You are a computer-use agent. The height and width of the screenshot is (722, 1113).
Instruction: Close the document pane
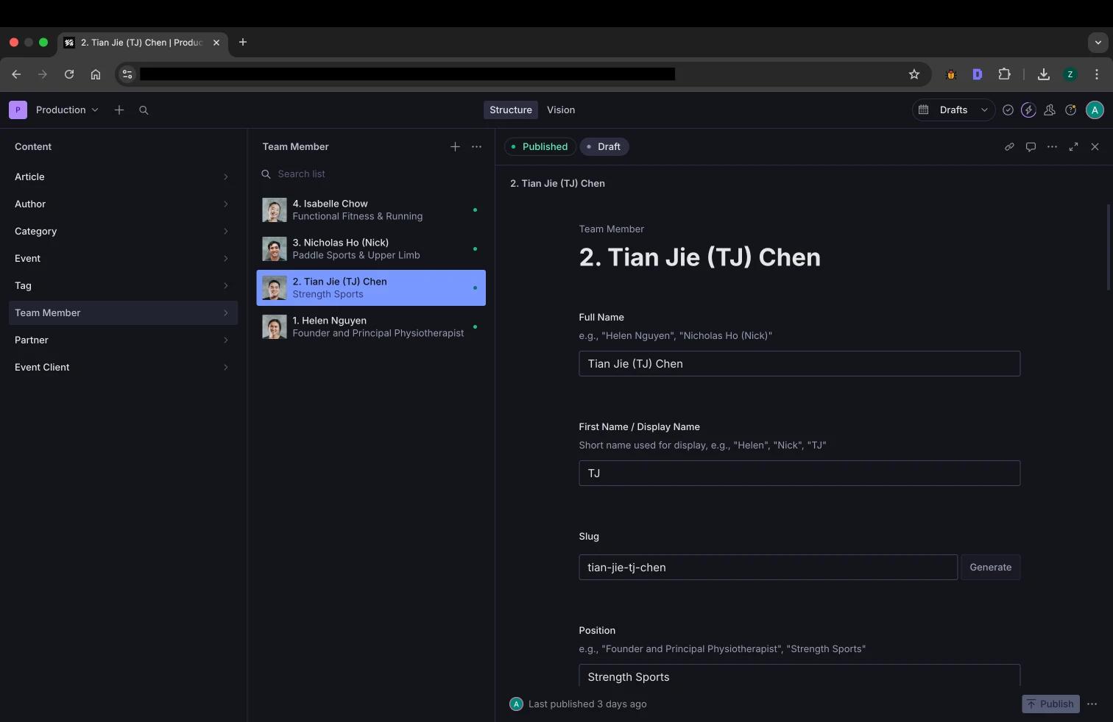pyautogui.click(x=1095, y=146)
